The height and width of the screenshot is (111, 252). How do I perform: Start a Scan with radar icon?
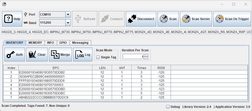point(168,19)
